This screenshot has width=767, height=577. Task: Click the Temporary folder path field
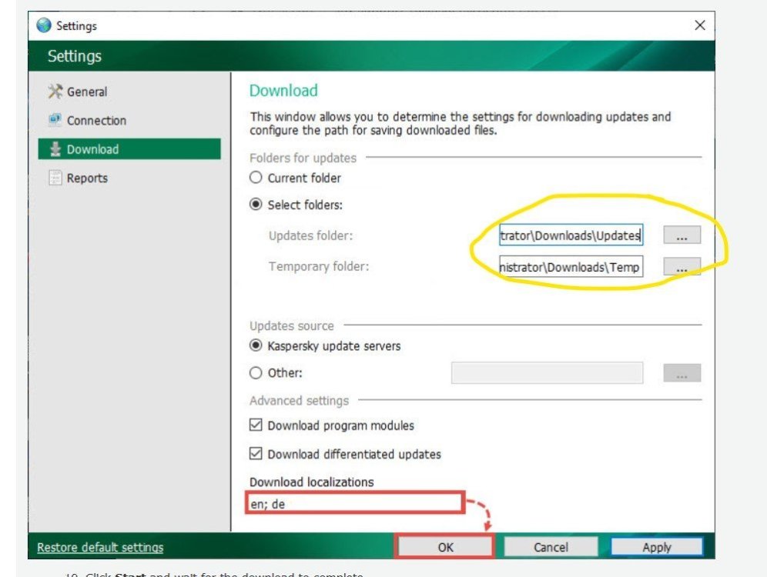click(571, 267)
